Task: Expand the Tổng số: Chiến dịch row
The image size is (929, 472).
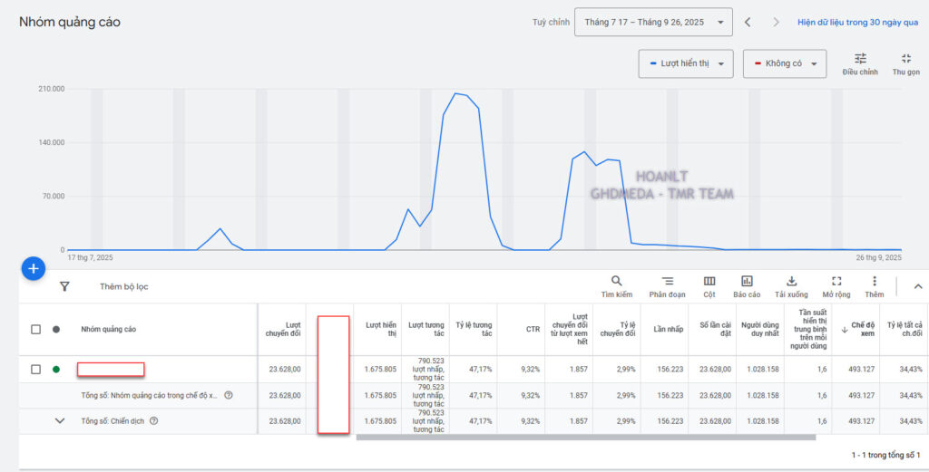Action: click(60, 420)
